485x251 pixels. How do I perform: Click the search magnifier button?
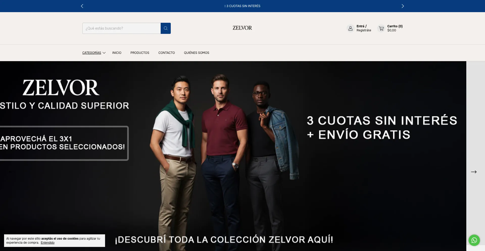tap(166, 28)
